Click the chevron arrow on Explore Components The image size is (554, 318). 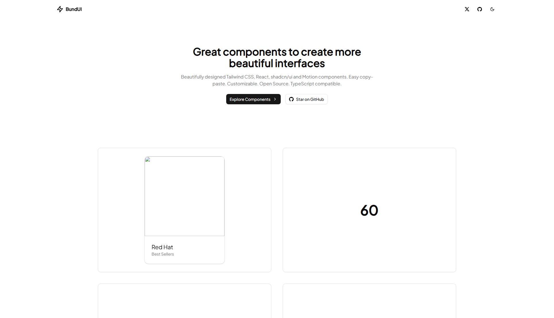point(275,99)
